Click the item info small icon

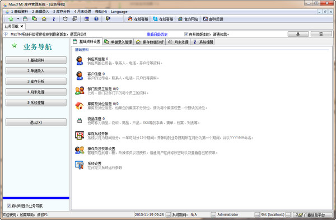[80, 121]
